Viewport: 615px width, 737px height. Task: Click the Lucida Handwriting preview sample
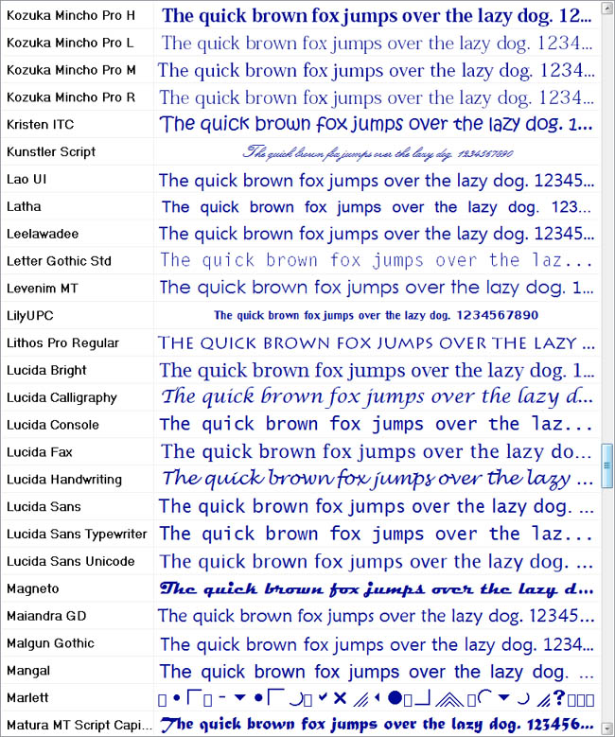(x=378, y=479)
